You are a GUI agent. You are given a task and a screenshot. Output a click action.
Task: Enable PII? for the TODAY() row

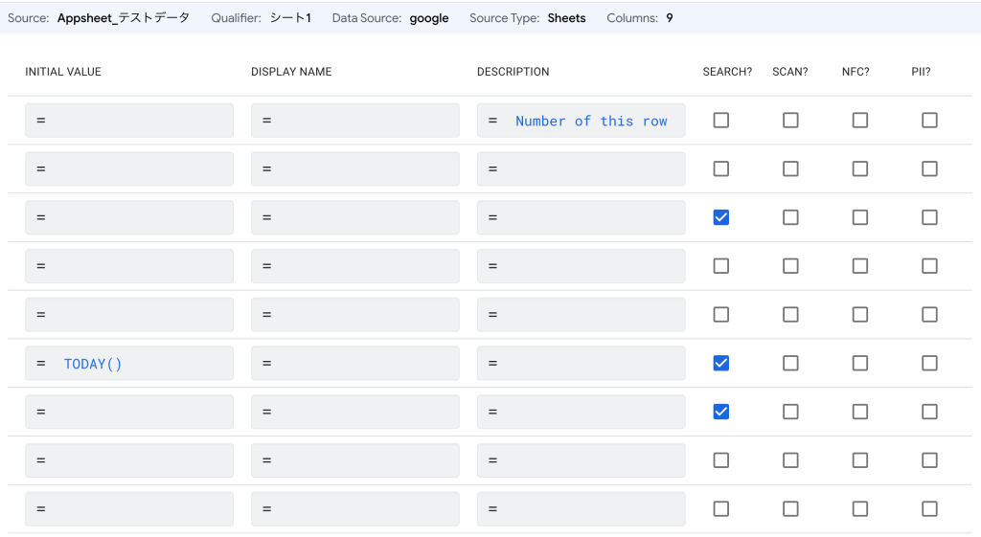[929, 363]
